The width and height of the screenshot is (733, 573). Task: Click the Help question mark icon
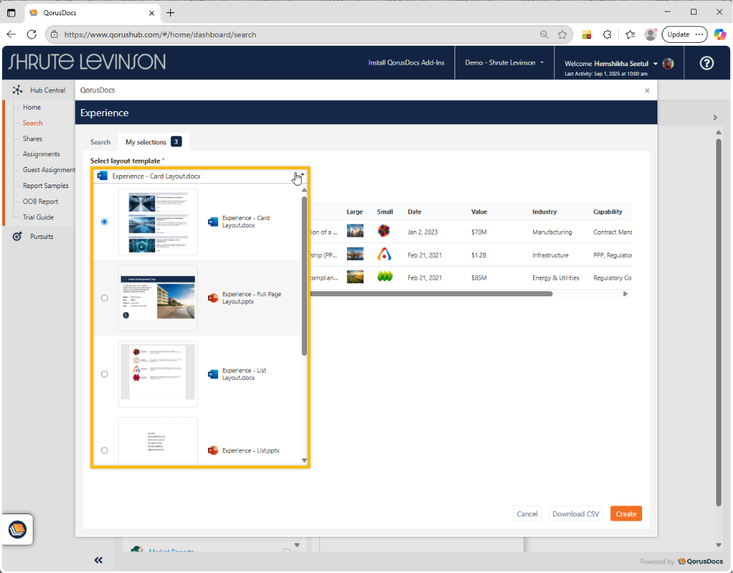click(706, 63)
